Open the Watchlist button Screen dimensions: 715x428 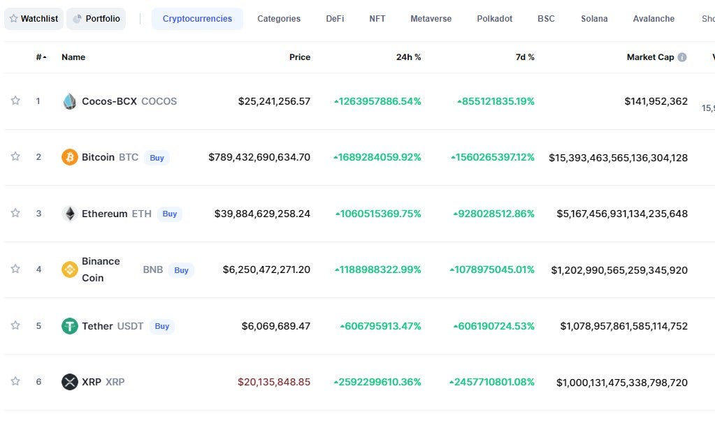point(34,19)
